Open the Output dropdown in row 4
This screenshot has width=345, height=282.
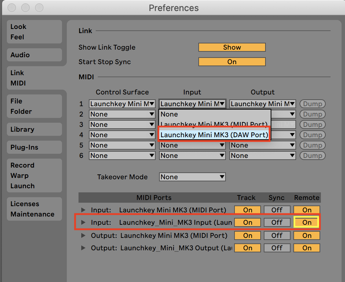click(283, 135)
